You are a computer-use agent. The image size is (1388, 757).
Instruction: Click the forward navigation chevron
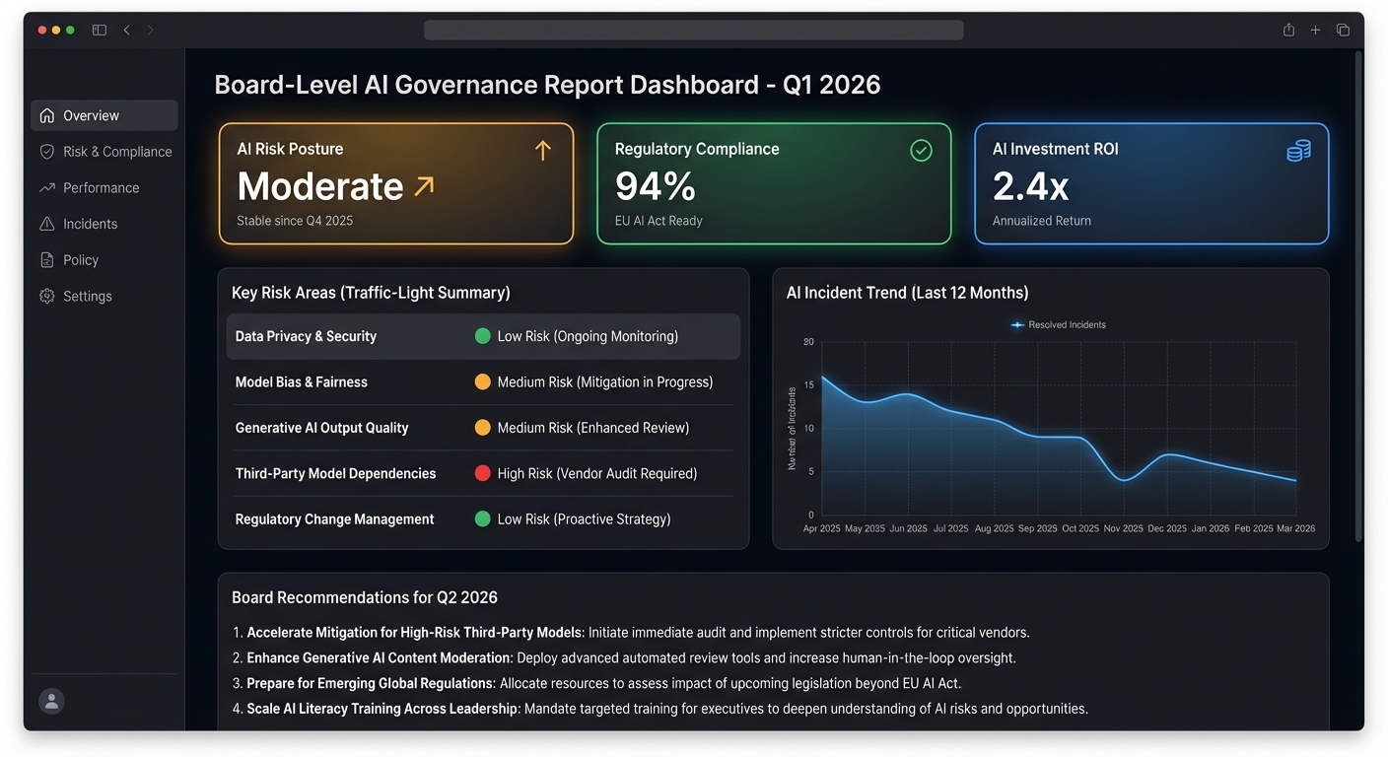coord(151,30)
